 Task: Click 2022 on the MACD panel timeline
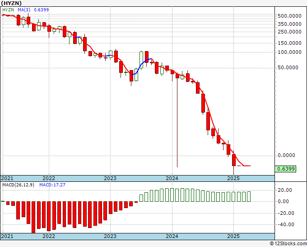tap(49, 236)
